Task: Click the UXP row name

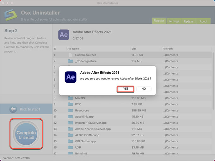Action: (78, 147)
